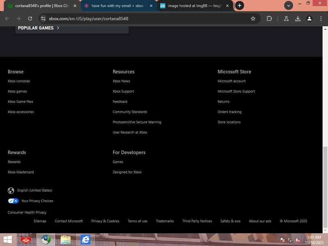Viewport: 328px width, 246px height.
Task: Open Sitemap footer link
Action: tap(40, 221)
